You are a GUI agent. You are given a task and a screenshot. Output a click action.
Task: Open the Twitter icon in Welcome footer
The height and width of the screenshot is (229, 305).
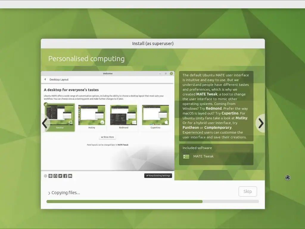[x=60, y=176]
